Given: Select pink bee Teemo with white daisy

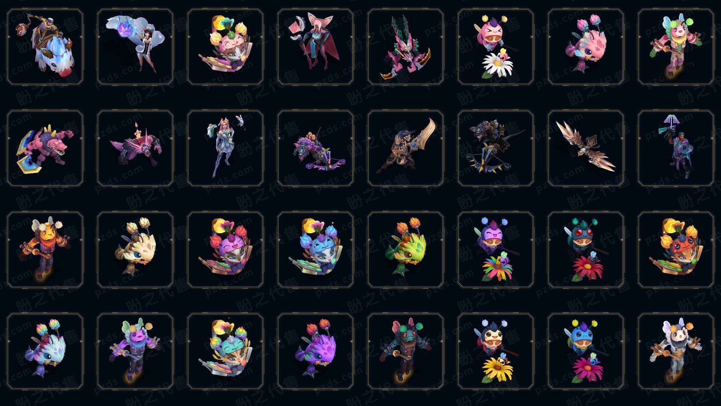Looking at the screenshot, I should coord(496,47).
